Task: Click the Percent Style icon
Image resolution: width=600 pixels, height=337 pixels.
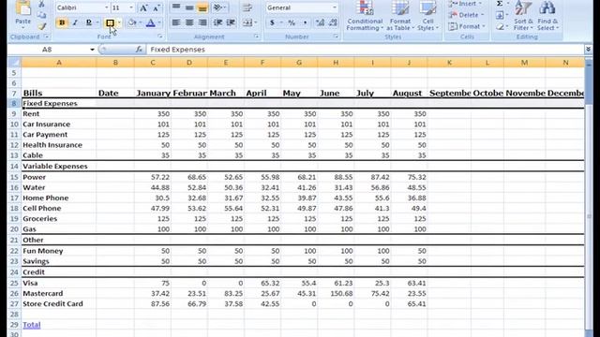Action: [292, 22]
